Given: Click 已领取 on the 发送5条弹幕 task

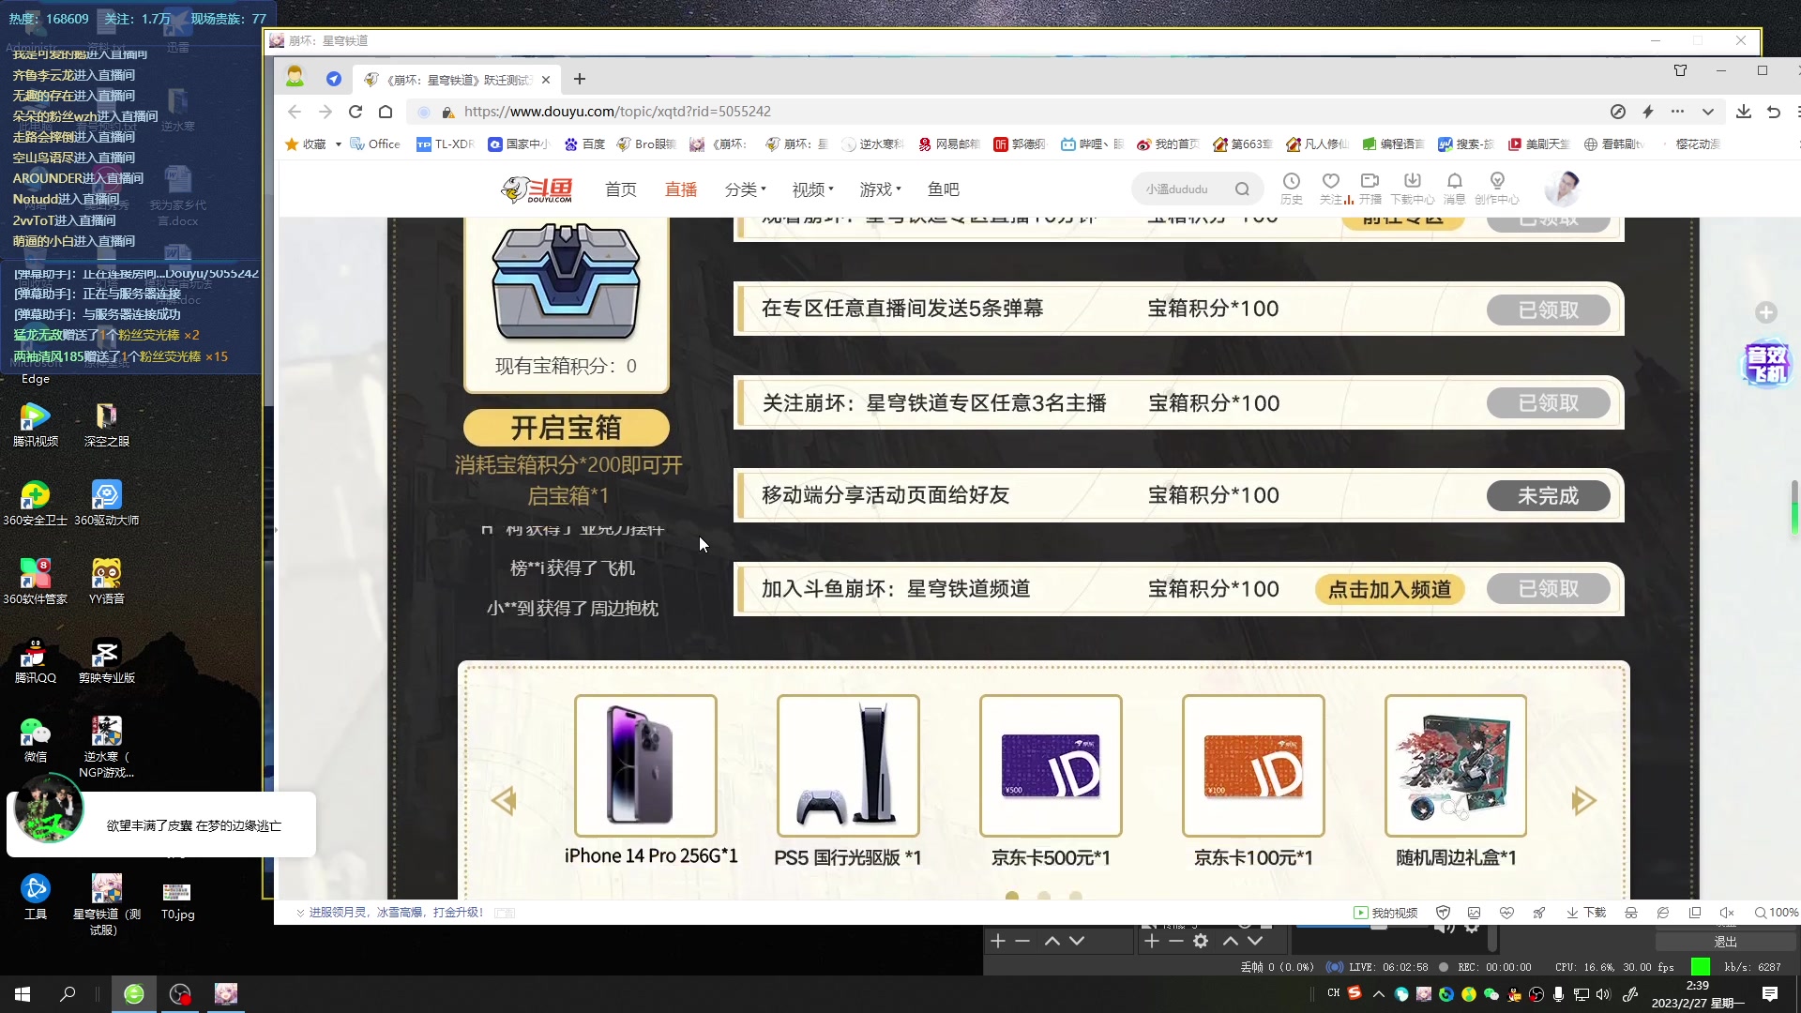Looking at the screenshot, I should point(1549,310).
